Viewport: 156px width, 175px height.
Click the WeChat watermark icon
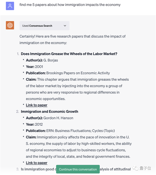click(x=136, y=168)
